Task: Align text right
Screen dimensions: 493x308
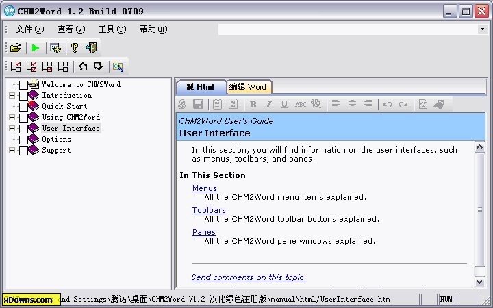Action: [x=368, y=104]
